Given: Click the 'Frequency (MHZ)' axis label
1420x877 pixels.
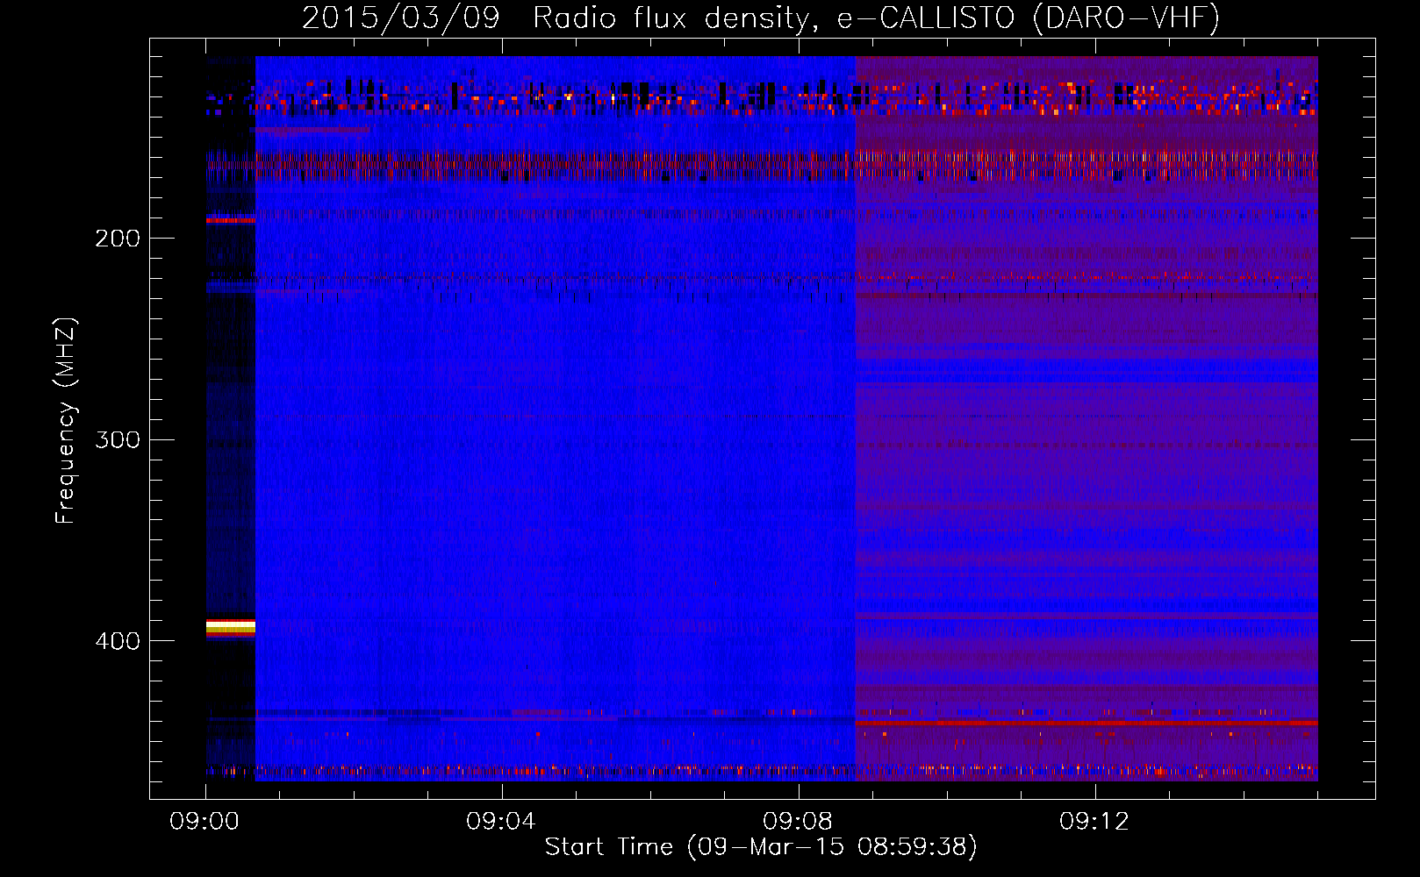Looking at the screenshot, I should click(66, 421).
